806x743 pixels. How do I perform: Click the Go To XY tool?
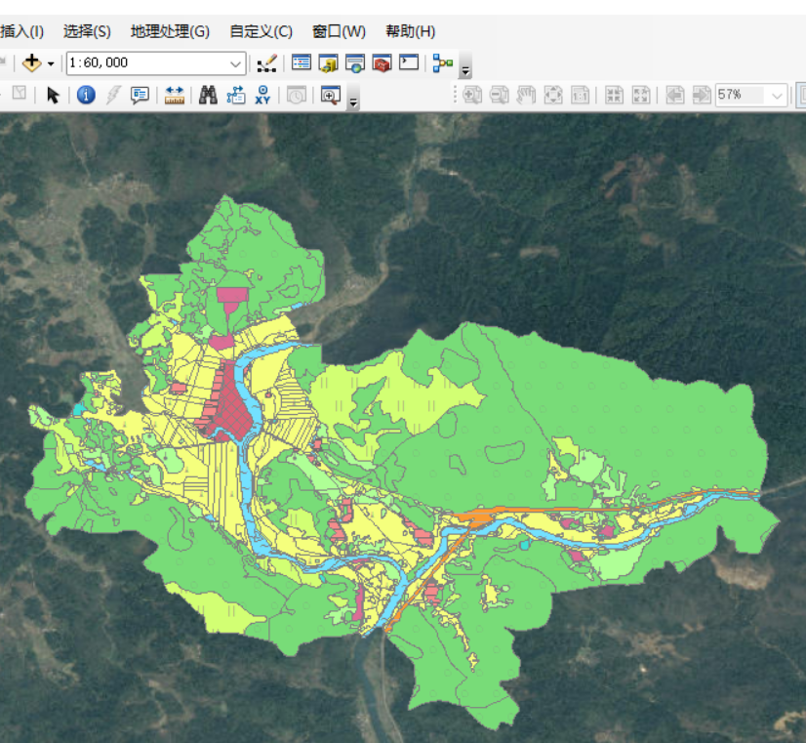click(x=262, y=95)
